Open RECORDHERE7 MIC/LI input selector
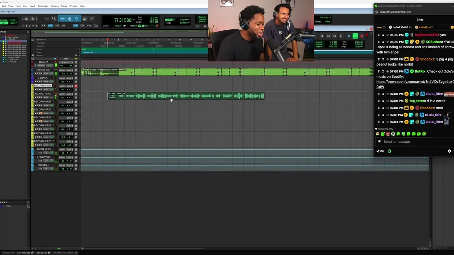 pyautogui.click(x=62, y=86)
